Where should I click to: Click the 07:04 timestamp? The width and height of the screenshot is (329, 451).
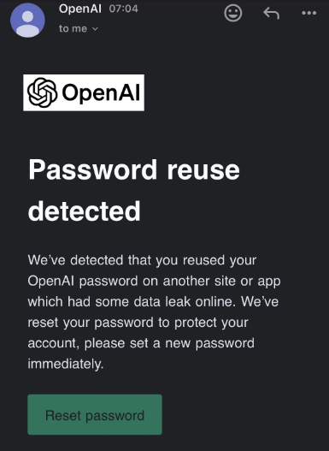point(124,9)
